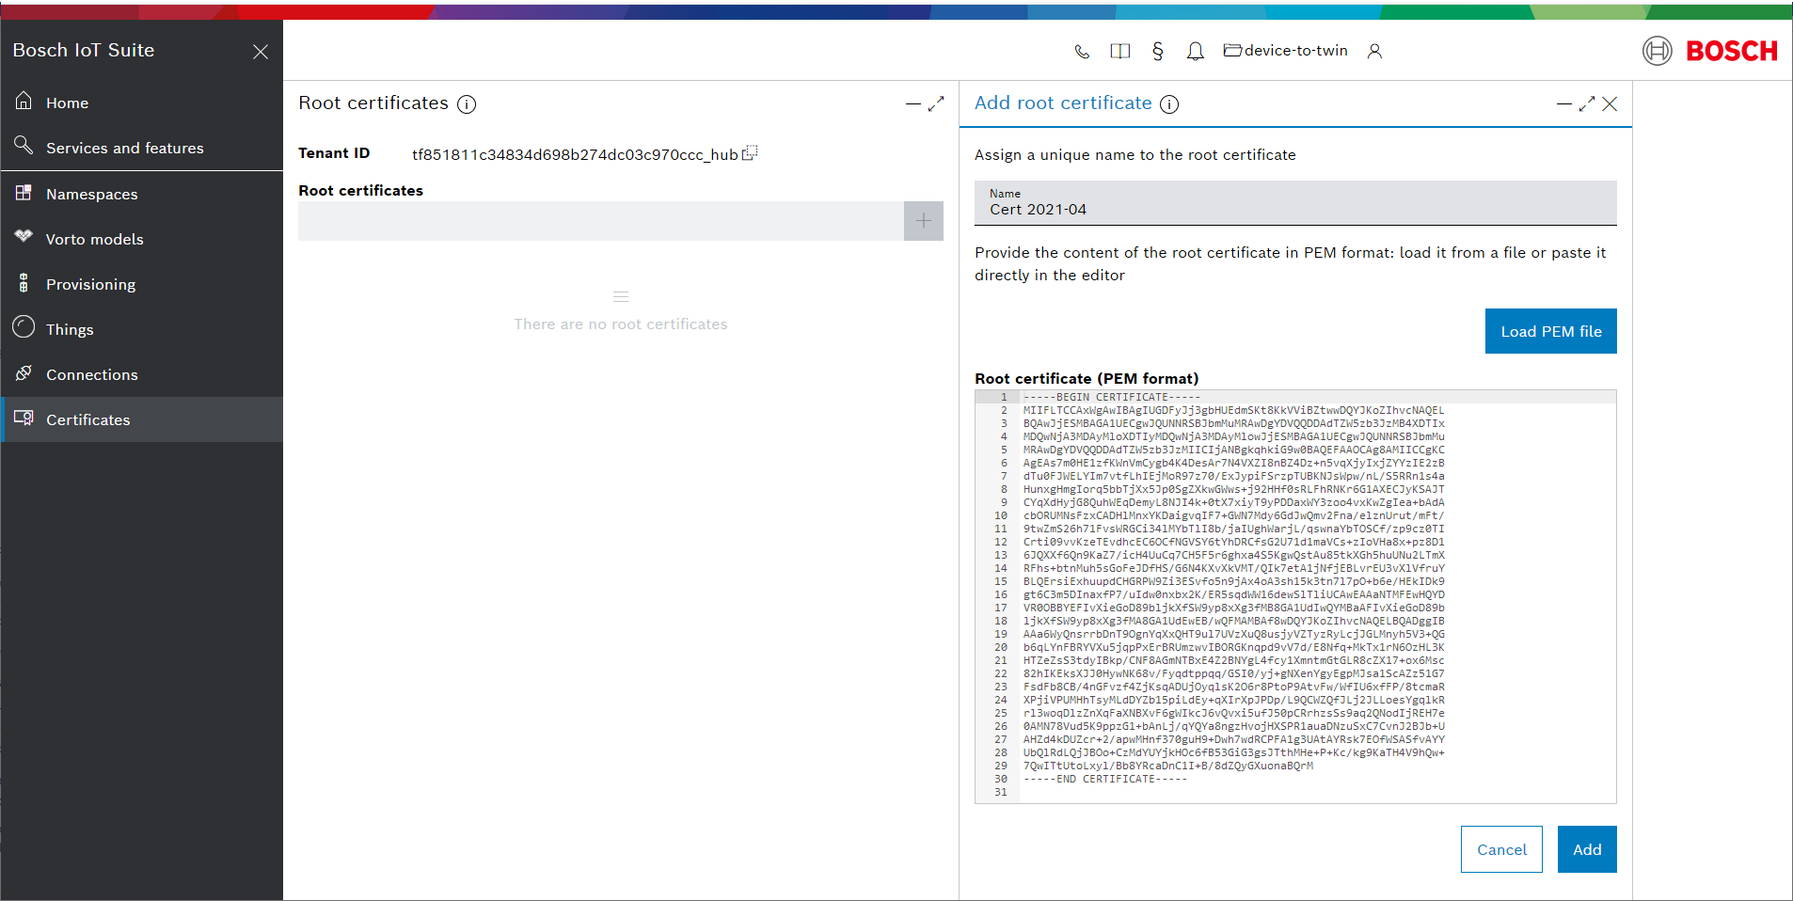Expand the Add root certificate panel
The width and height of the screenshot is (1793, 901).
(1587, 104)
